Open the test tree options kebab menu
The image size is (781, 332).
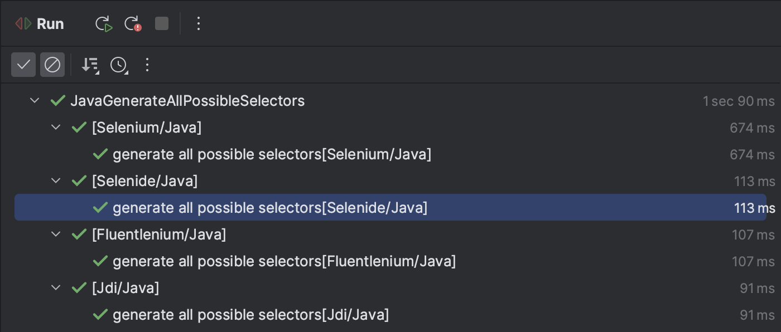click(x=147, y=65)
